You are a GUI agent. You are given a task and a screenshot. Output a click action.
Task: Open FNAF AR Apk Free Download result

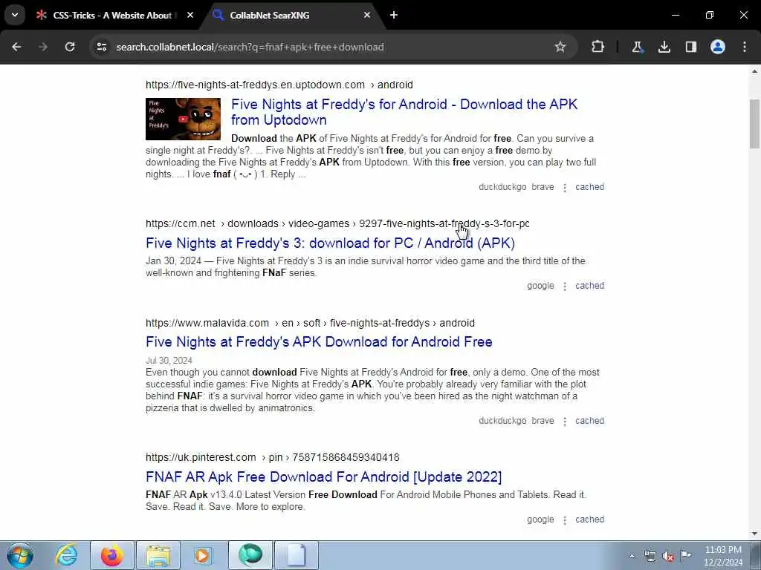point(324,476)
